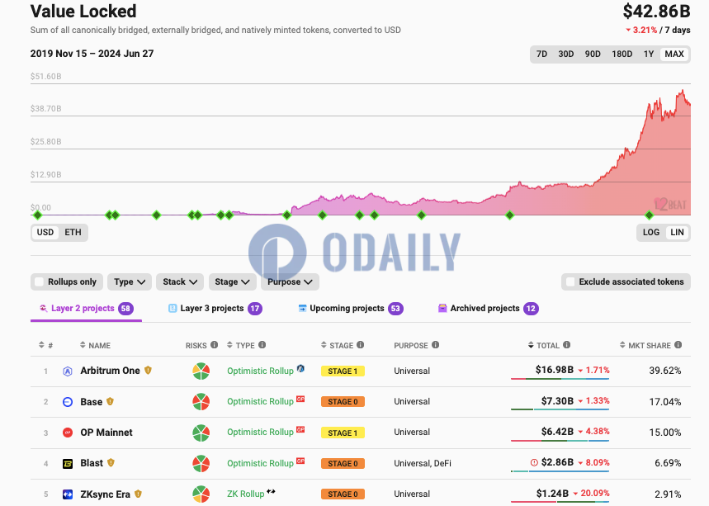Open the Upcoming projects tab
709x506 pixels.
pos(351,309)
